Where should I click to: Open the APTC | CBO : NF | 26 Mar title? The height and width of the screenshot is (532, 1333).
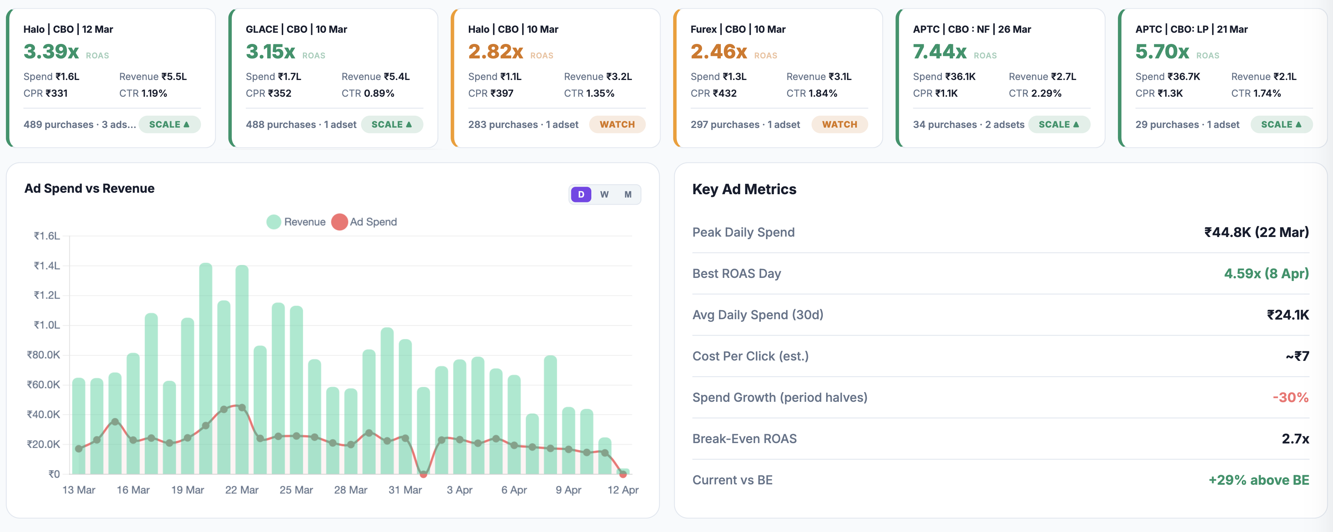[972, 29]
